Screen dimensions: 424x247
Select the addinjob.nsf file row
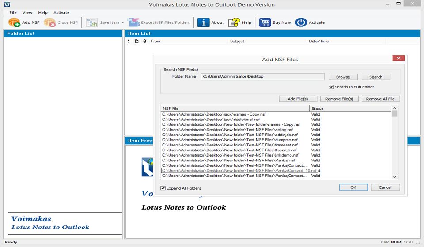pyautogui.click(x=276, y=135)
